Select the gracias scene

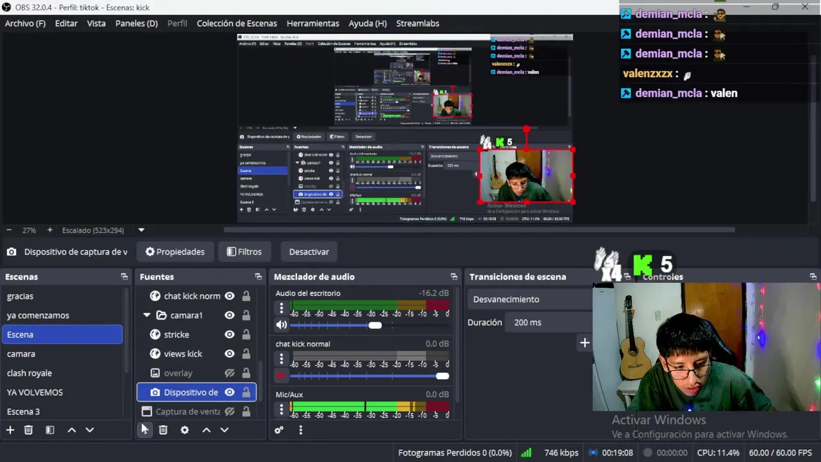[x=62, y=296]
